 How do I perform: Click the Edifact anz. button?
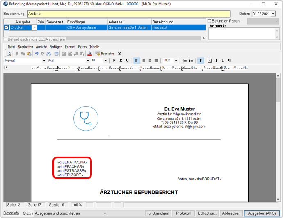point(207,213)
